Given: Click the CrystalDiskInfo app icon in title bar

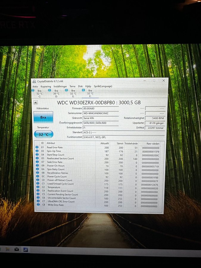Looking at the screenshot, I should [x=35, y=81].
